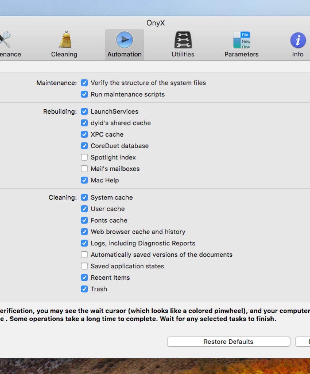
Task: Enable Automatically saved versions of the documents
Action: pyautogui.click(x=84, y=255)
